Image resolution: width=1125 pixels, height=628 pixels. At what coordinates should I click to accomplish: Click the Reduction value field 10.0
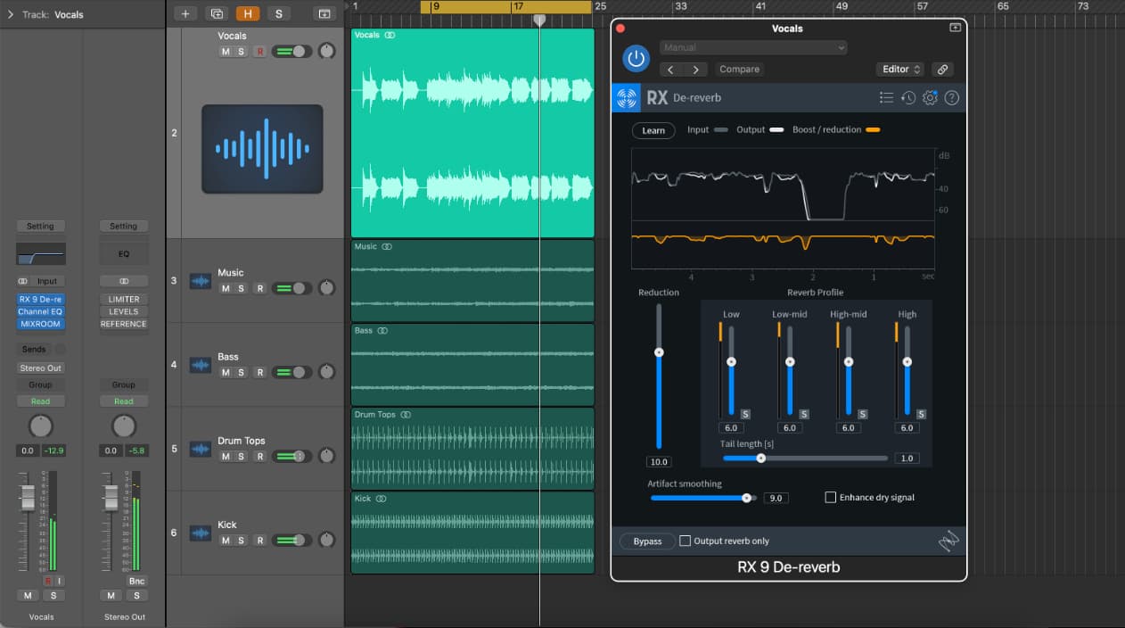[x=660, y=462]
